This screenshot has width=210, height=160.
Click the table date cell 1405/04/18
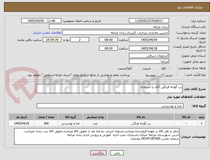21,123
